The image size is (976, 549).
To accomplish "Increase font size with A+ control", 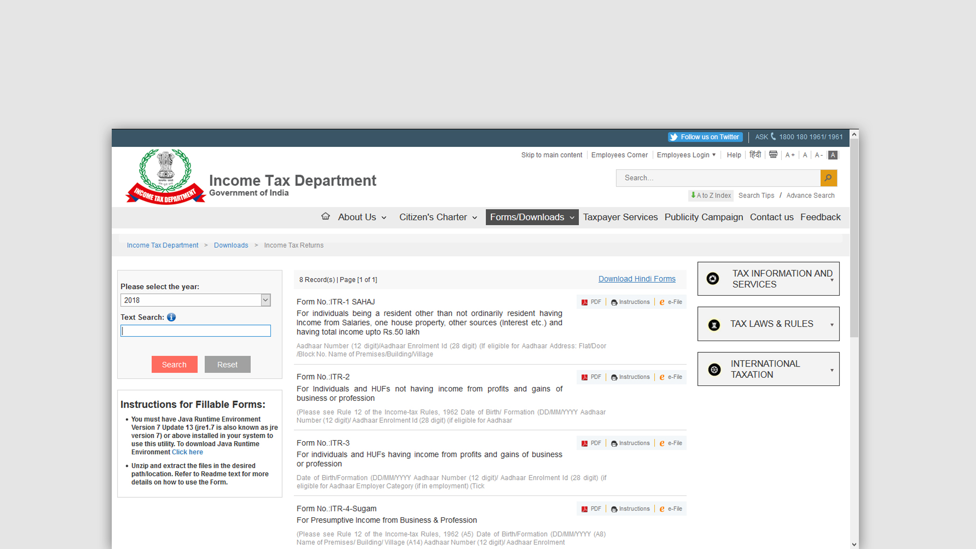I will pos(790,155).
